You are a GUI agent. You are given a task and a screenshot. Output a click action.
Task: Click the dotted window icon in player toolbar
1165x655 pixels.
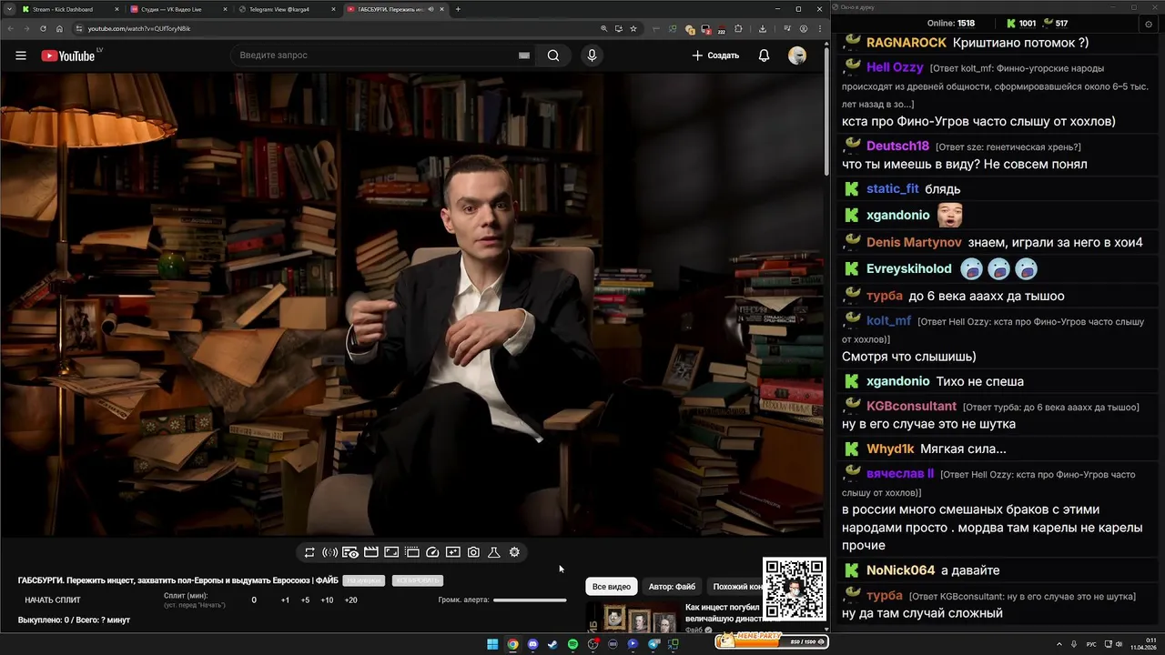coord(411,552)
